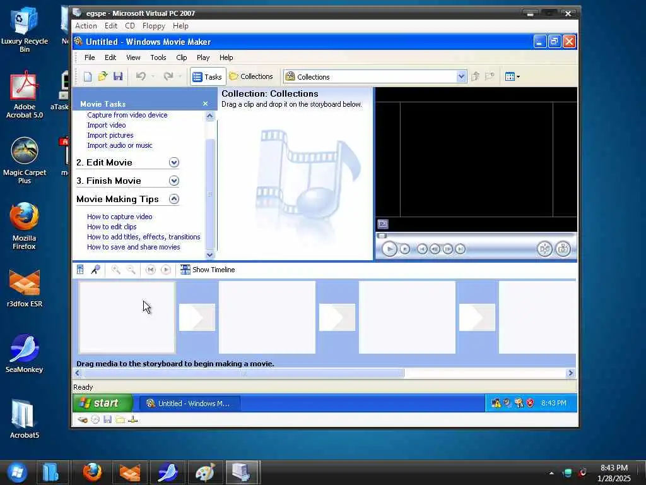Screen dimensions: 646x485
Task: Click the Next Frame button
Action: coord(447,249)
